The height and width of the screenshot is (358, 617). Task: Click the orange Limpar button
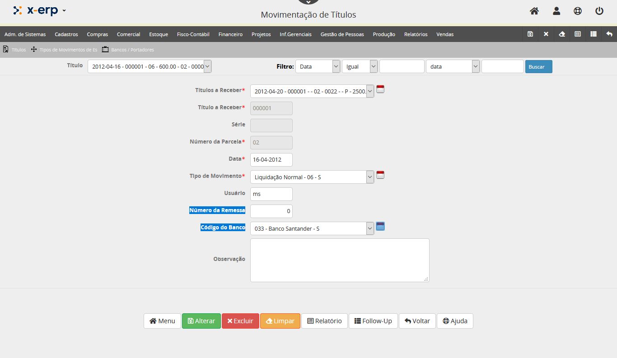click(x=280, y=321)
